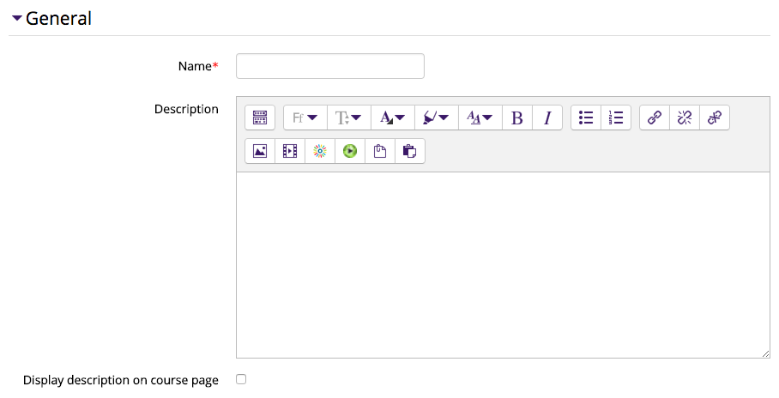
Task: Click the green play button icon
Action: (x=350, y=151)
